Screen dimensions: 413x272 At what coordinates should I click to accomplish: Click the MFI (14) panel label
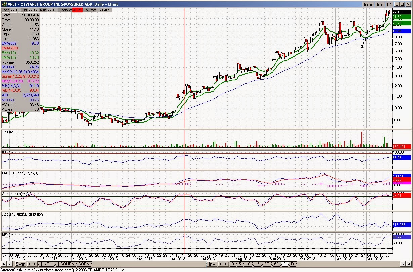[8, 234]
